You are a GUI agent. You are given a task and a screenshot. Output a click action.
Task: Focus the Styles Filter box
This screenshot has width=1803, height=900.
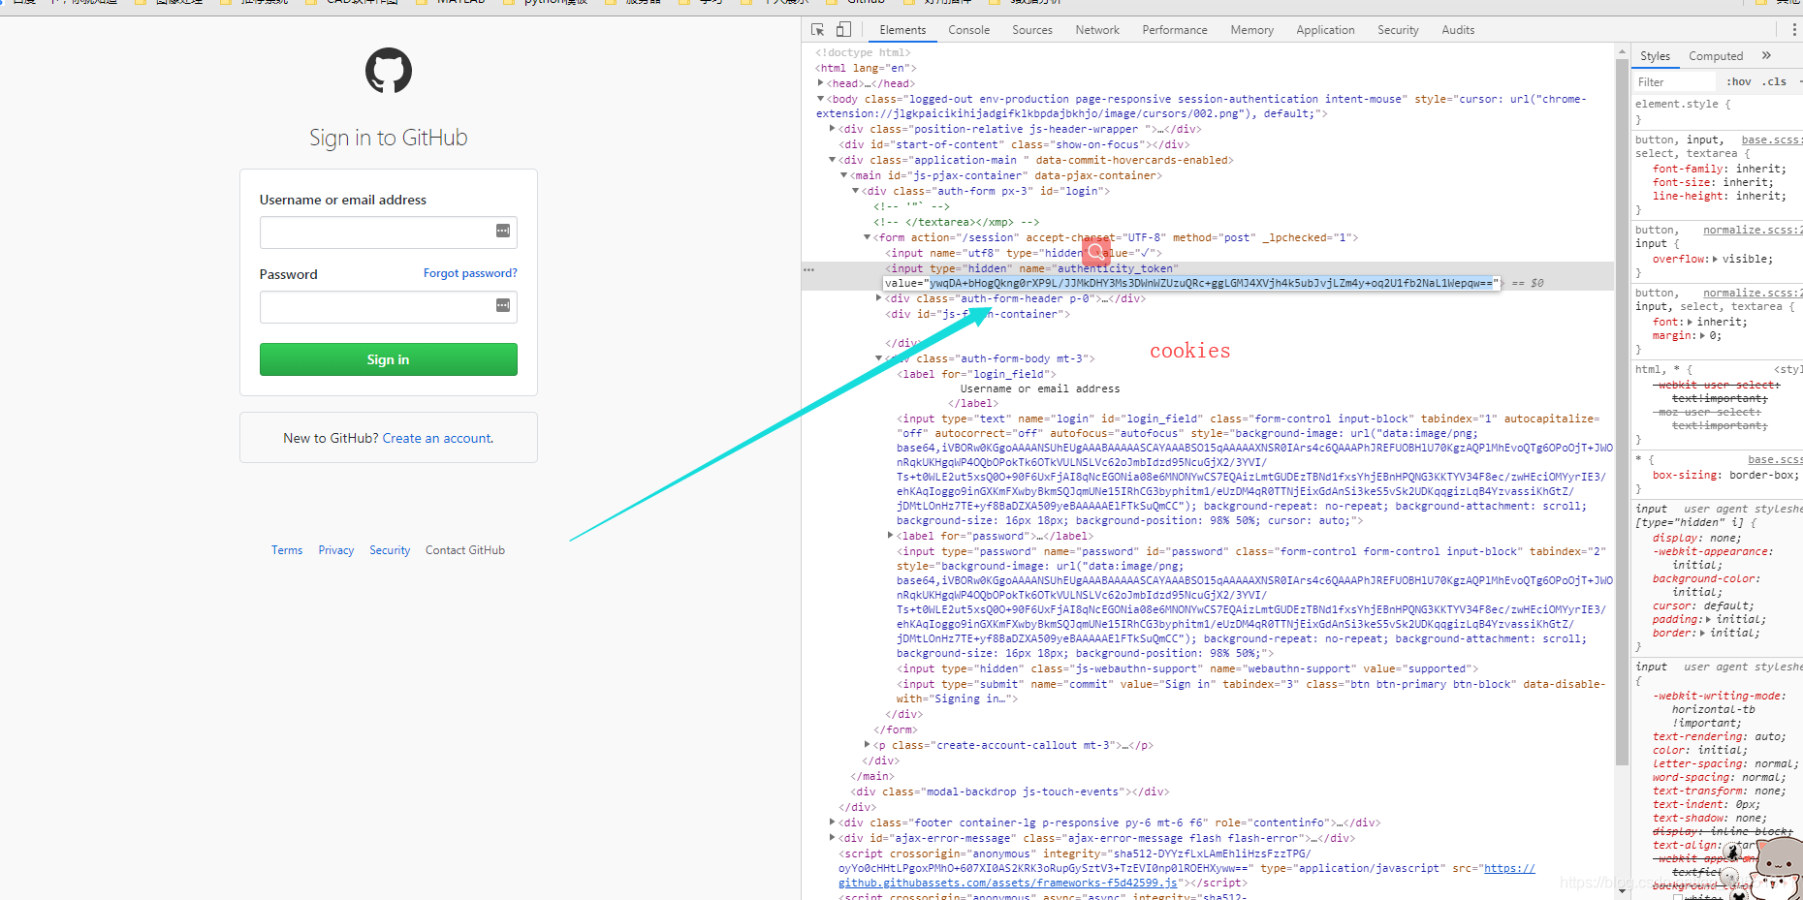pyautogui.click(x=1675, y=82)
